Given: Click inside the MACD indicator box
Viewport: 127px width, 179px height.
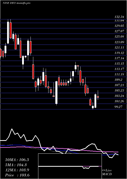Looking at the screenshot, I should point(70,166).
